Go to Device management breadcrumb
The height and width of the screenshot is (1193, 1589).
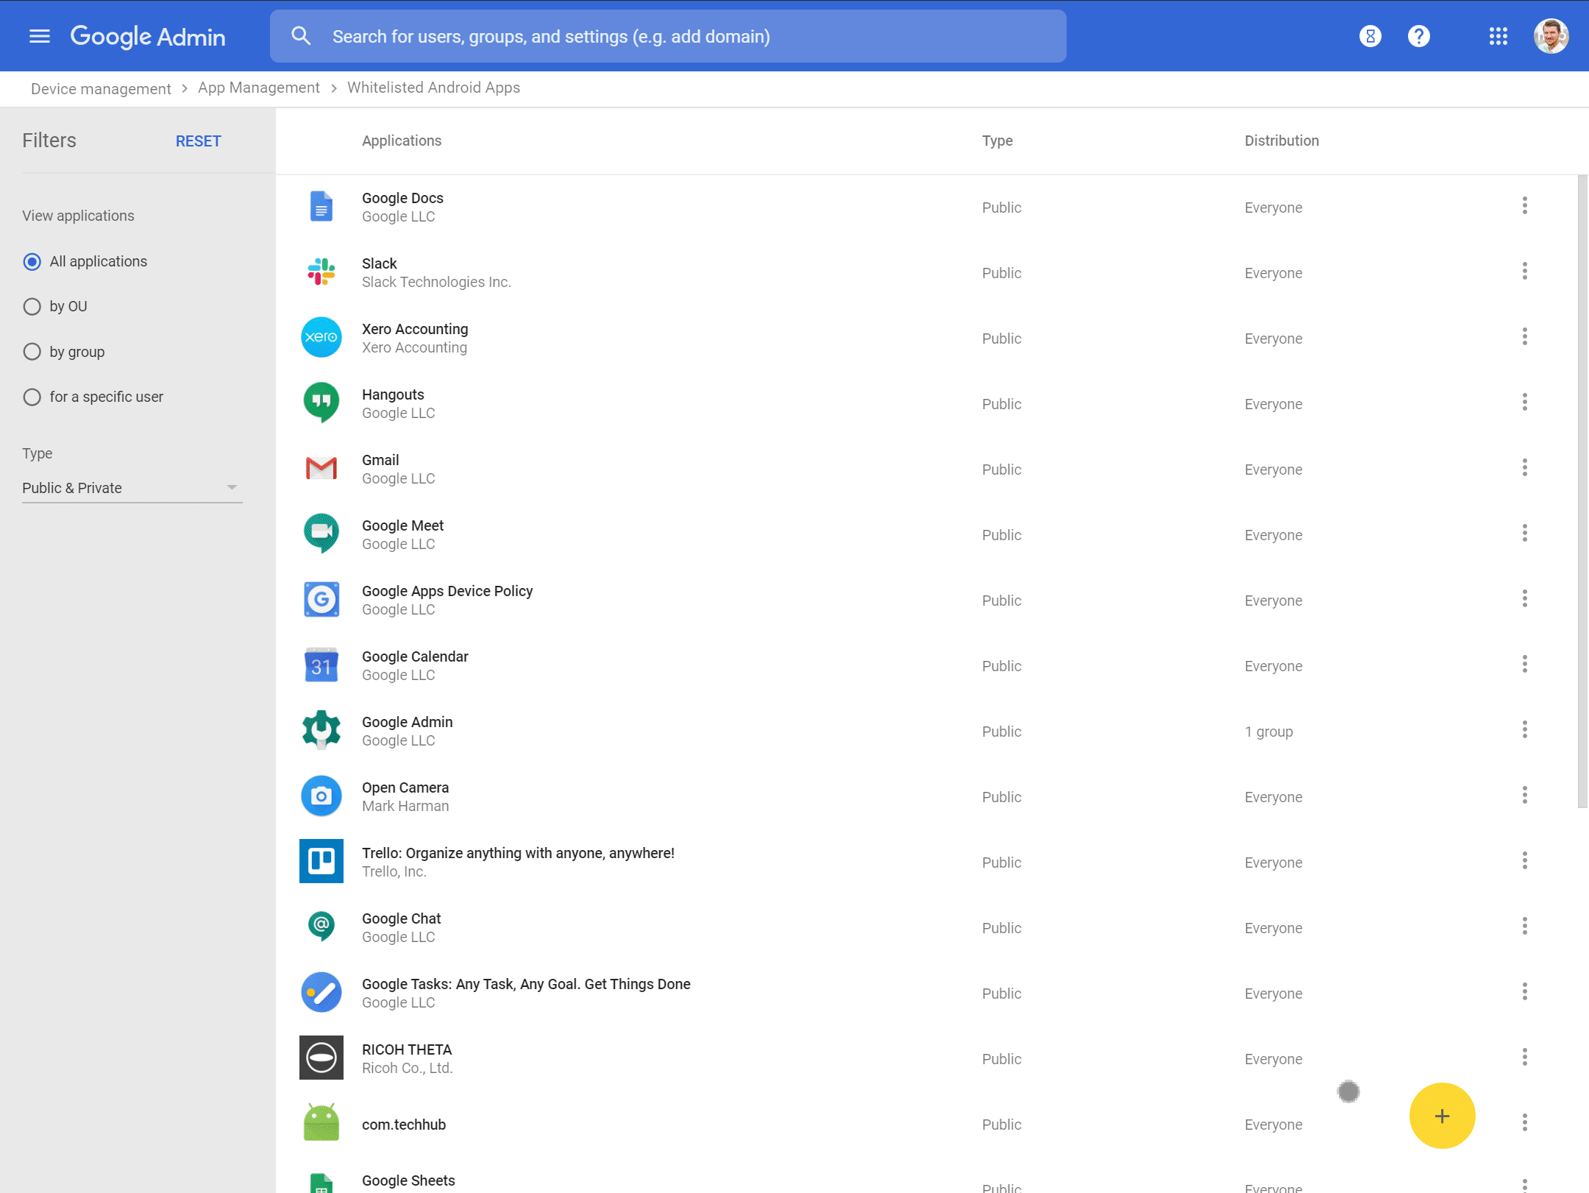click(x=101, y=88)
